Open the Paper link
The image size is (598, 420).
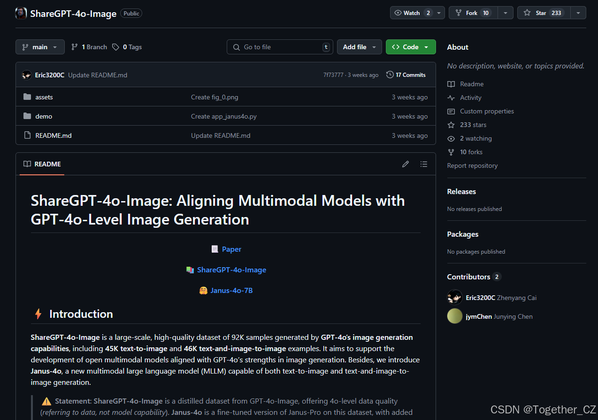click(231, 249)
